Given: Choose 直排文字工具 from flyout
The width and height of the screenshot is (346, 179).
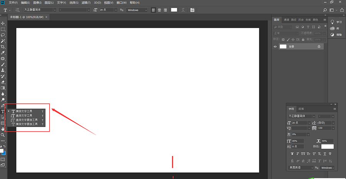Looking at the screenshot, I should click(x=26, y=116).
